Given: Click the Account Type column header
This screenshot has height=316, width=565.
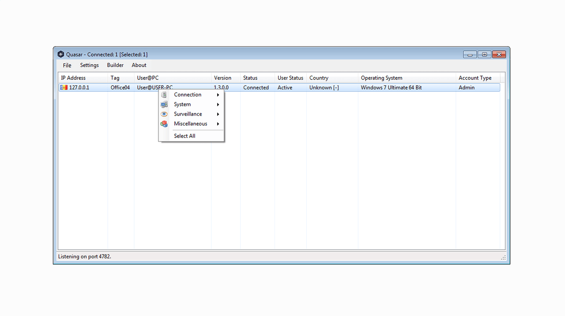Looking at the screenshot, I should [475, 78].
